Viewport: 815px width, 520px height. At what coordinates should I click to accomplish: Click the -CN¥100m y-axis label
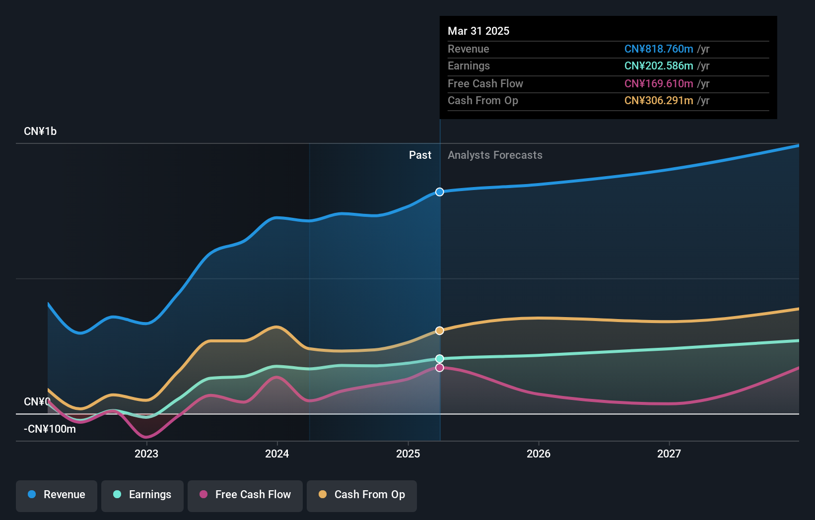click(50, 429)
